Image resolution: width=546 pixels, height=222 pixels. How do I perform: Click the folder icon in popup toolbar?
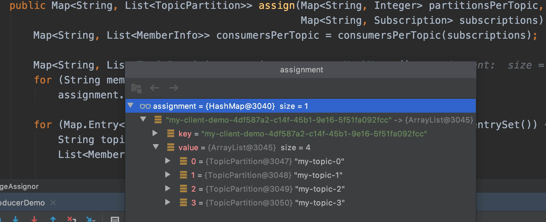coord(136,88)
